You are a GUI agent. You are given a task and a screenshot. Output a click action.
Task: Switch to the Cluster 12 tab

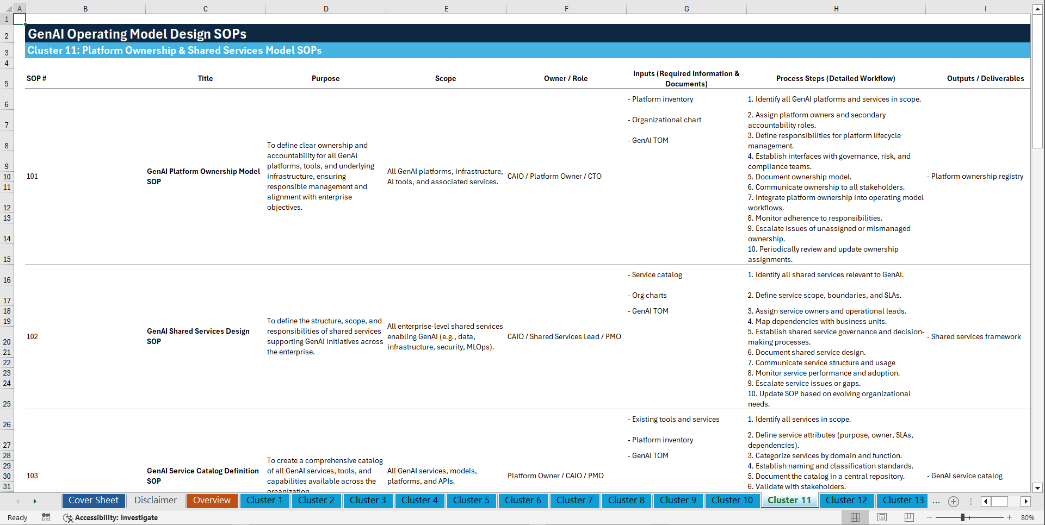[846, 501]
